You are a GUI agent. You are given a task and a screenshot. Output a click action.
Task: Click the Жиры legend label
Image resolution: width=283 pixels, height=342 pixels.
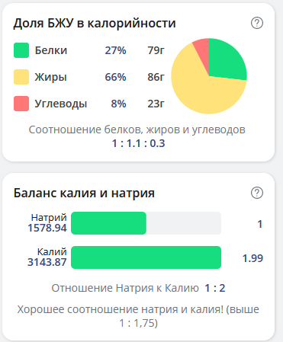pyautogui.click(x=50, y=77)
